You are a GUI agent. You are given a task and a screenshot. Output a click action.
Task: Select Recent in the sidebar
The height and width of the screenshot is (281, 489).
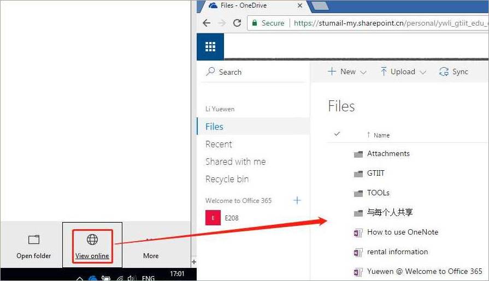(219, 144)
